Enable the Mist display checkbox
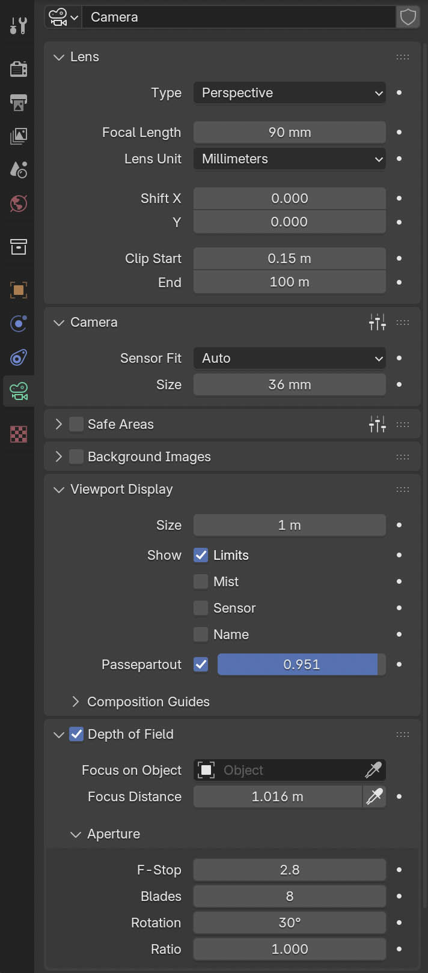The image size is (428, 973). [201, 581]
